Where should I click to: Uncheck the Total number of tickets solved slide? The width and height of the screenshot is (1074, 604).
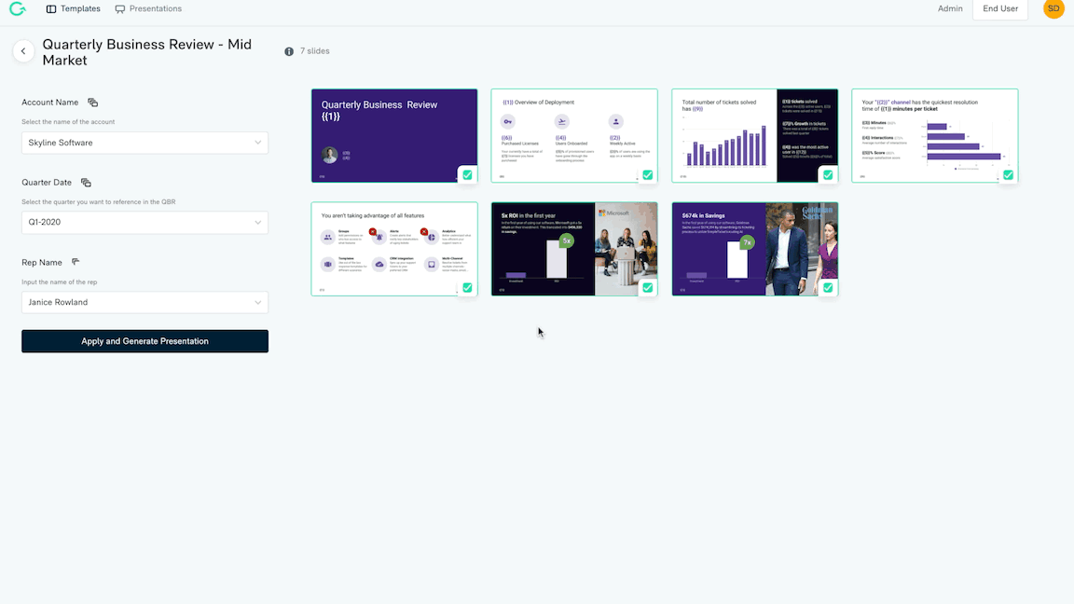(828, 175)
